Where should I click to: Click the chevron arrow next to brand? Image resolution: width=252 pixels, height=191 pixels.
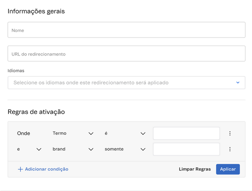pyautogui.click(x=91, y=149)
